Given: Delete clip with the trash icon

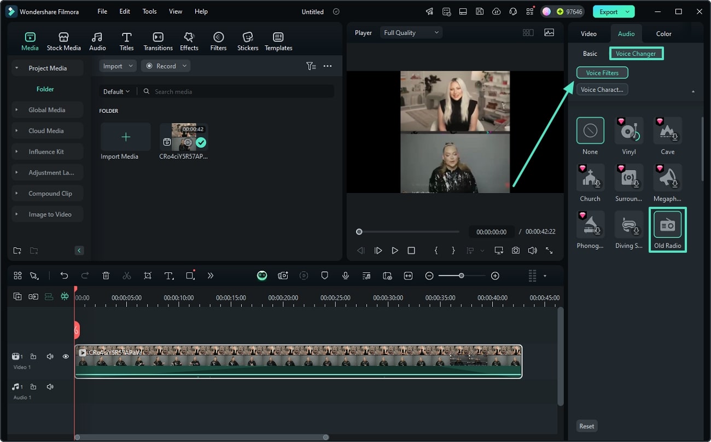Looking at the screenshot, I should [x=106, y=276].
